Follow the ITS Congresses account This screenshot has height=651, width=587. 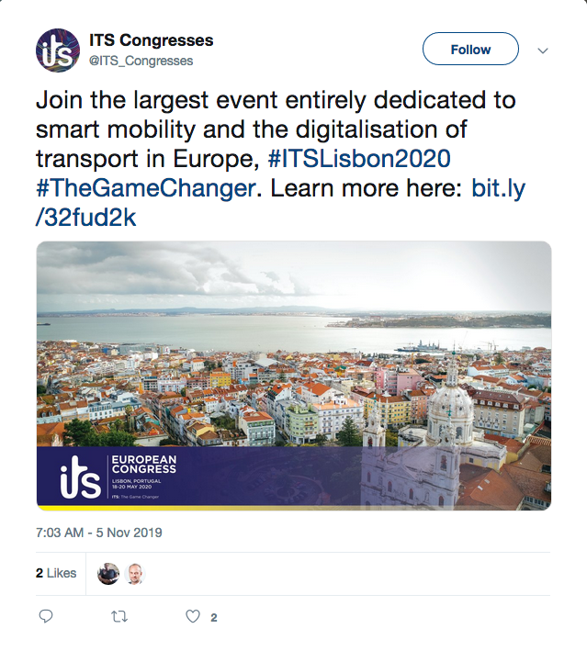[470, 50]
